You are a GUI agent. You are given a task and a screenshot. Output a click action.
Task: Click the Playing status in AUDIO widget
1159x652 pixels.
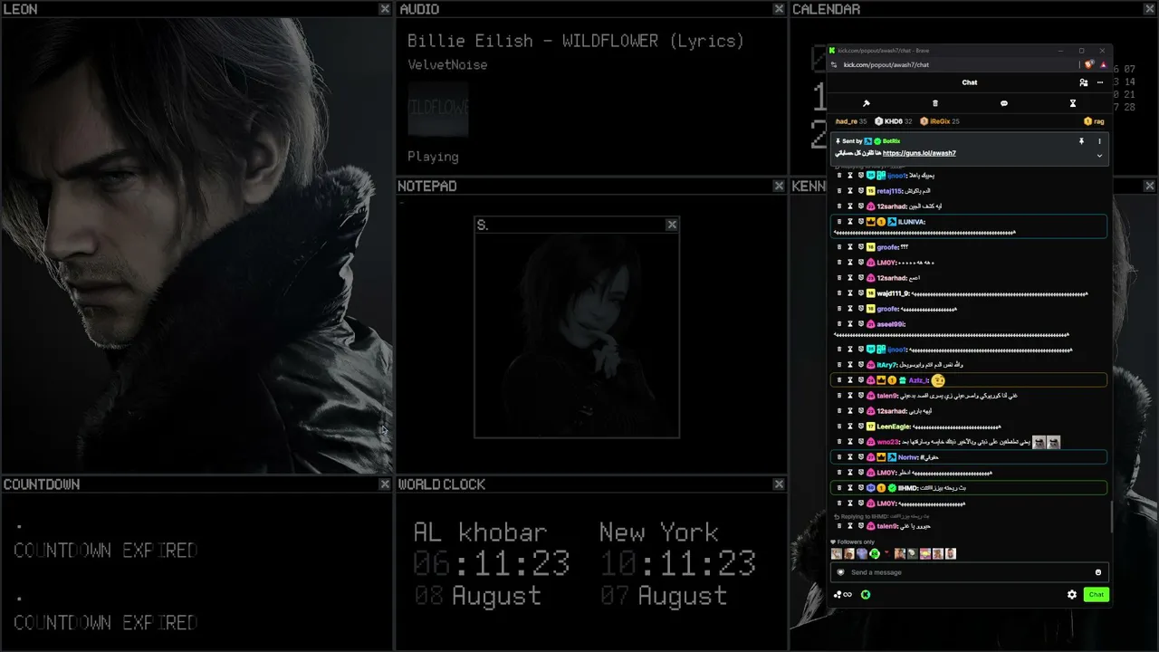(433, 157)
